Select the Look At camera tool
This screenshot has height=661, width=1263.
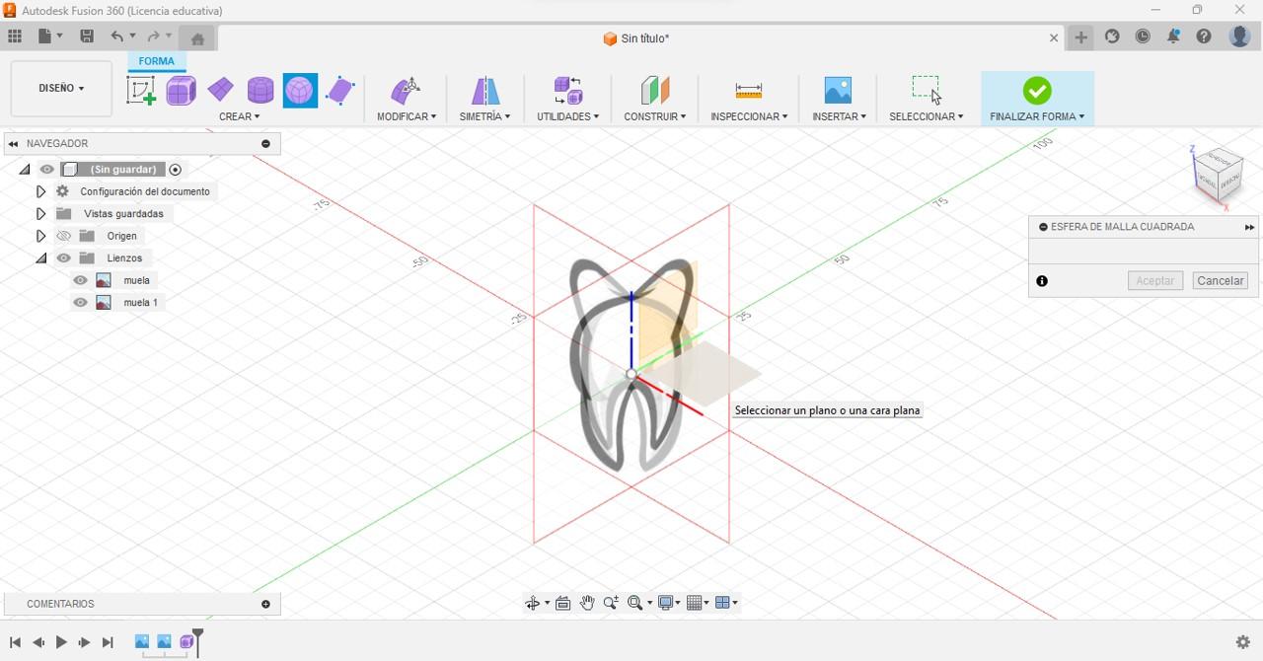pyautogui.click(x=563, y=603)
